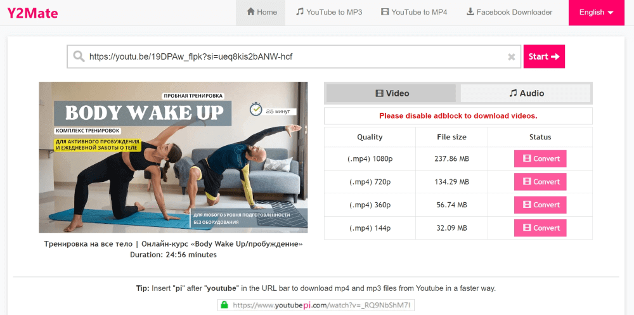The width and height of the screenshot is (634, 315).
Task: Open the YouTube to MP3 menu item
Action: (329, 12)
